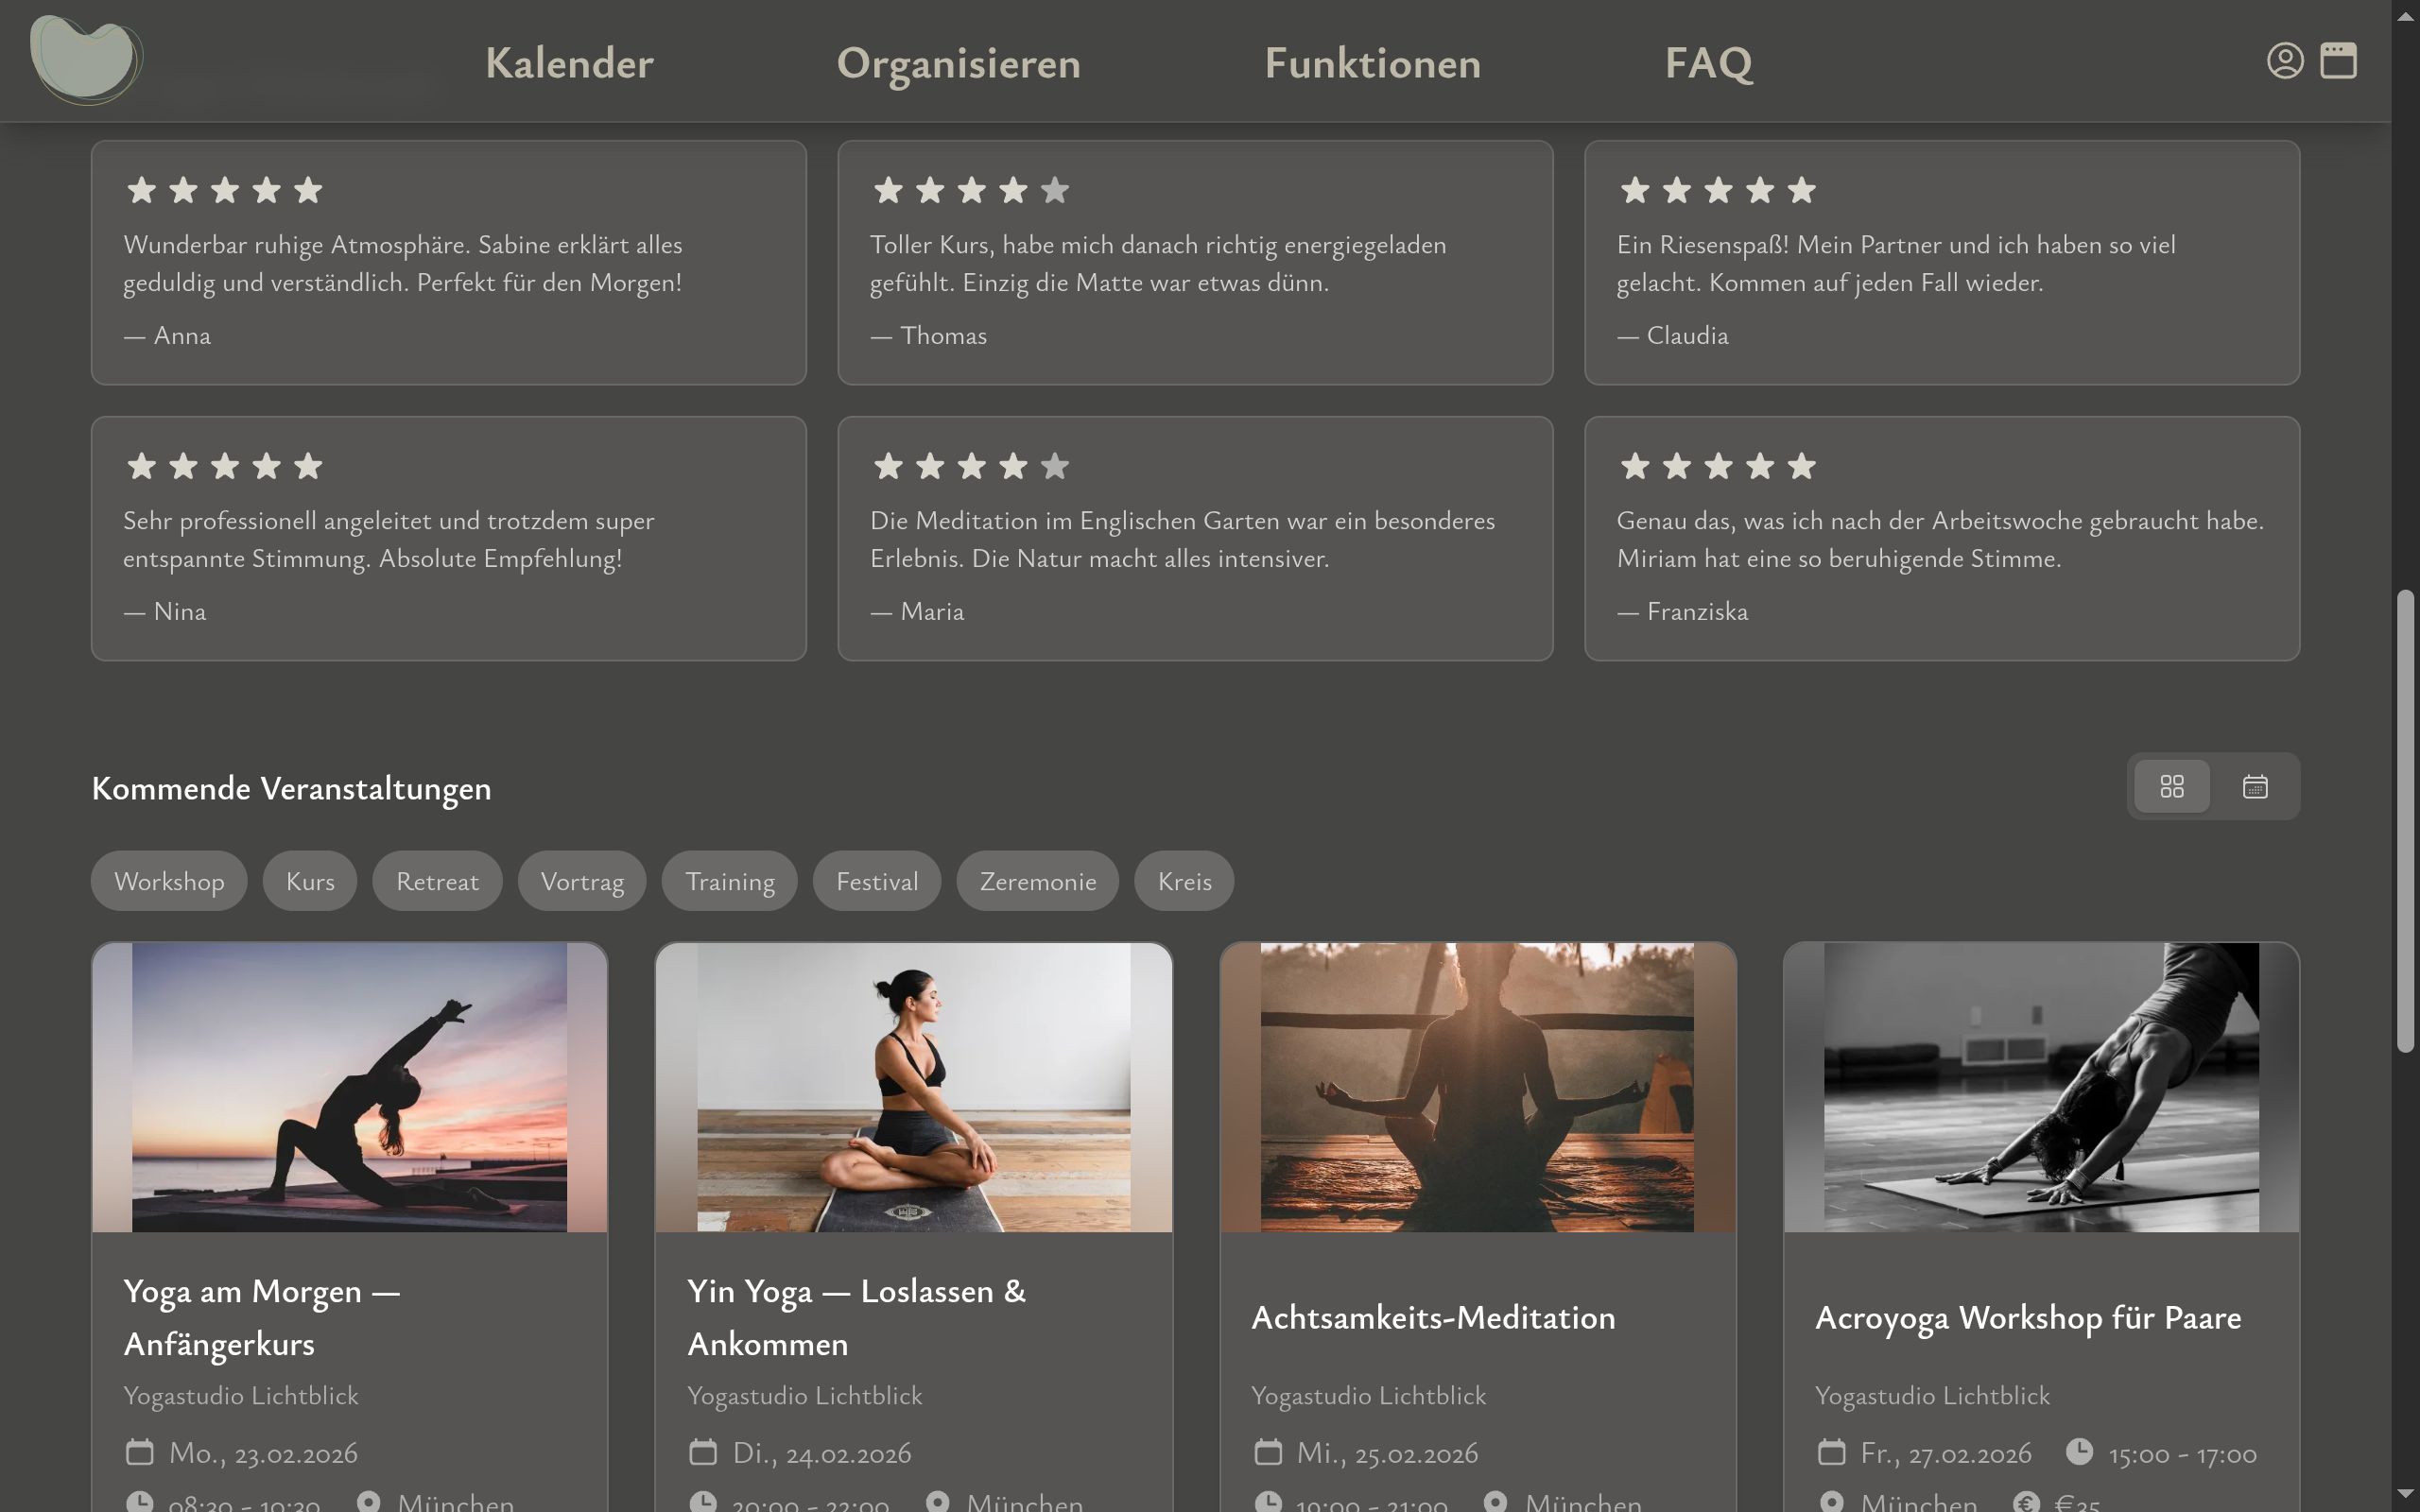Open FAQ page from navigation
This screenshot has height=1512, width=2420.
[1708, 63]
